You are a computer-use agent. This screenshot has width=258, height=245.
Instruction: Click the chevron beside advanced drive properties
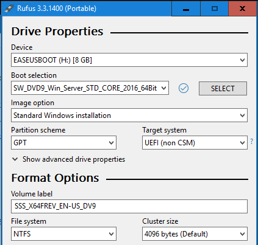15,159
